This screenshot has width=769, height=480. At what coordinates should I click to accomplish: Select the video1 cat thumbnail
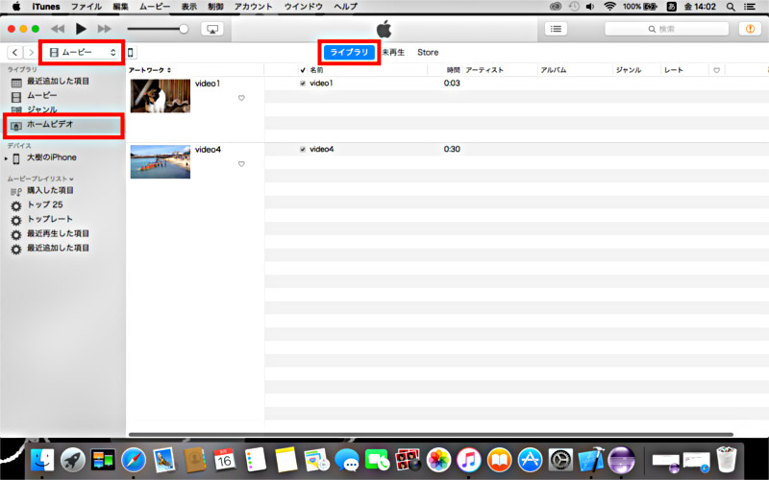point(161,96)
